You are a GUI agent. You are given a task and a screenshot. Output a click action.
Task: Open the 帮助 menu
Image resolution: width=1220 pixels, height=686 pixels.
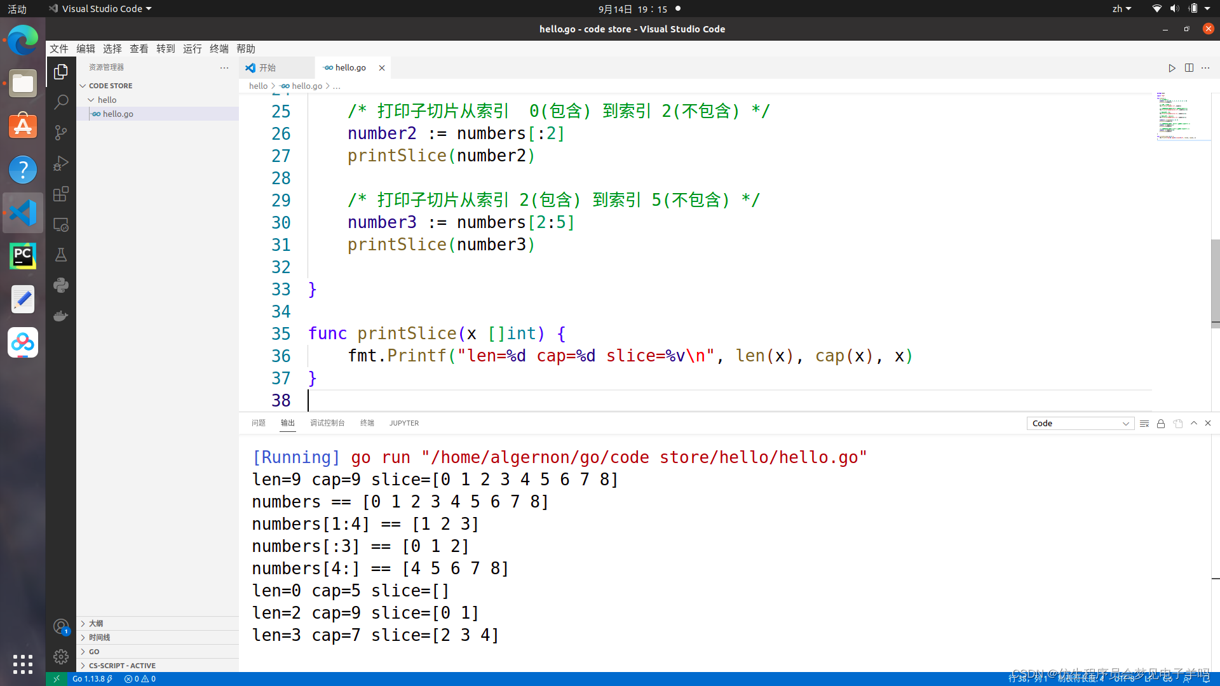point(246,49)
